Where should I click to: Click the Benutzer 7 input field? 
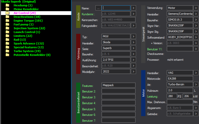(118, 120)
